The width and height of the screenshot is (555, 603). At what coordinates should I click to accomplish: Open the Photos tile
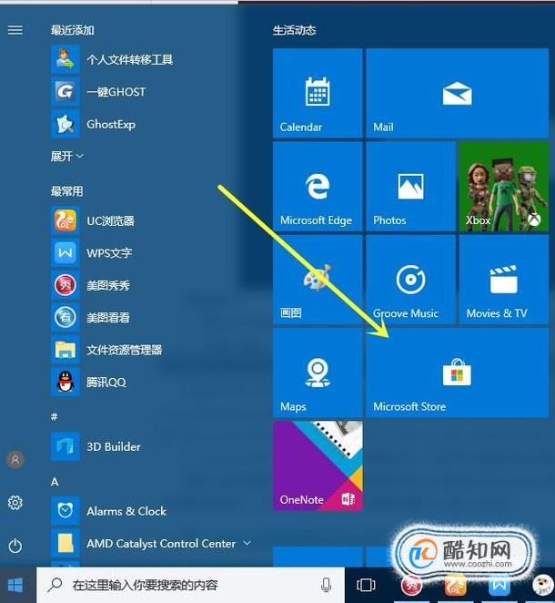tap(410, 187)
